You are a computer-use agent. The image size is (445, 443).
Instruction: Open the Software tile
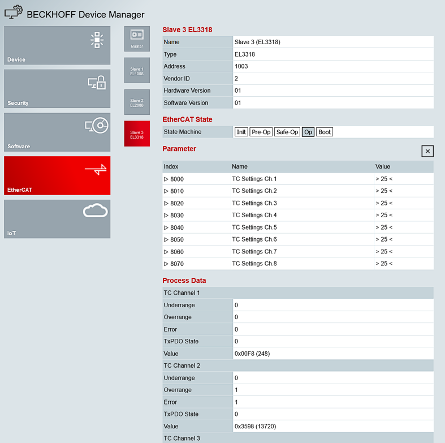(57, 132)
